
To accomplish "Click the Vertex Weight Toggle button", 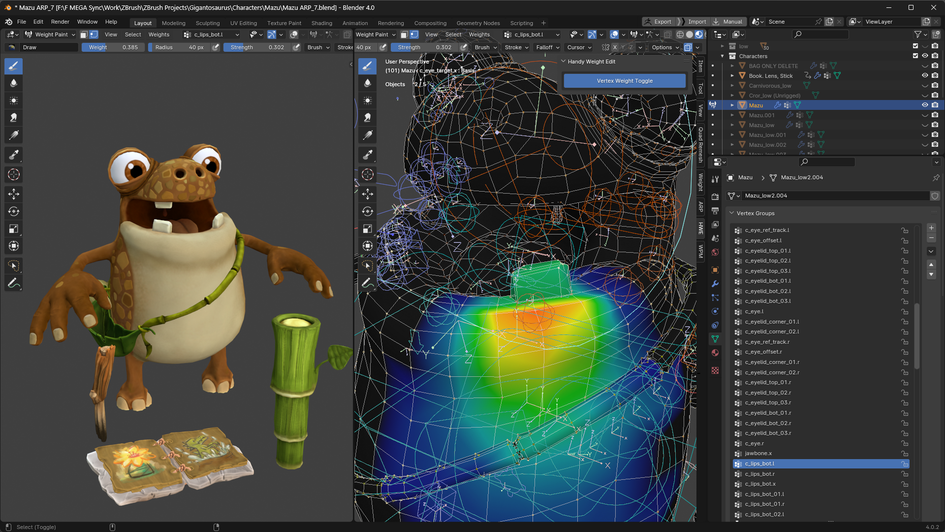I will tap(625, 81).
